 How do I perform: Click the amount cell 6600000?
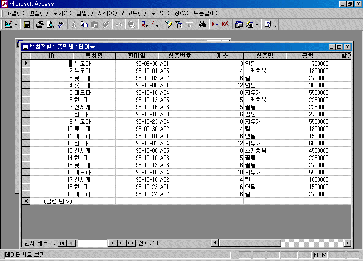pyautogui.click(x=308, y=143)
